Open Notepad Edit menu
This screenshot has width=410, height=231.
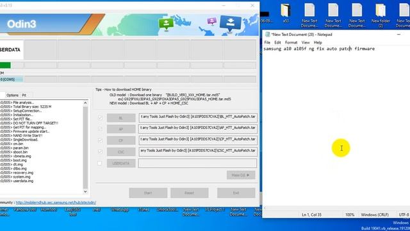click(x=277, y=42)
